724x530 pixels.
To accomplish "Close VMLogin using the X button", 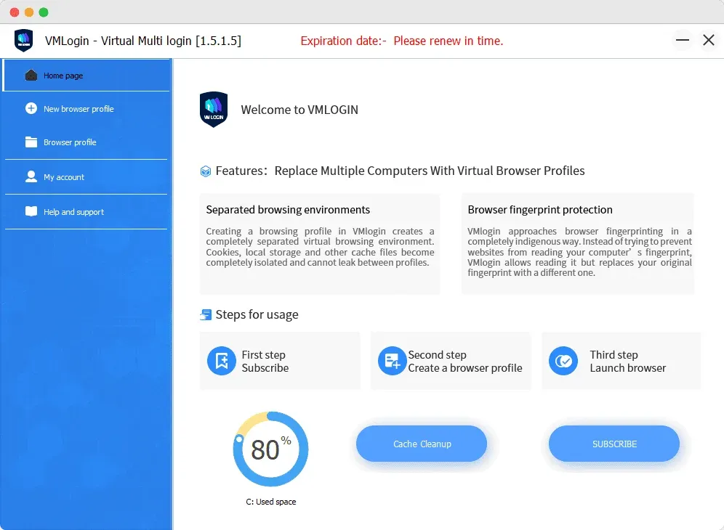I will click(709, 40).
